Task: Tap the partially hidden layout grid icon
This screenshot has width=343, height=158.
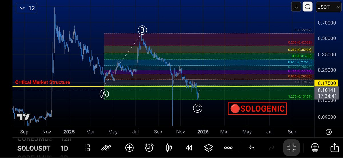Action: (x=88, y=147)
